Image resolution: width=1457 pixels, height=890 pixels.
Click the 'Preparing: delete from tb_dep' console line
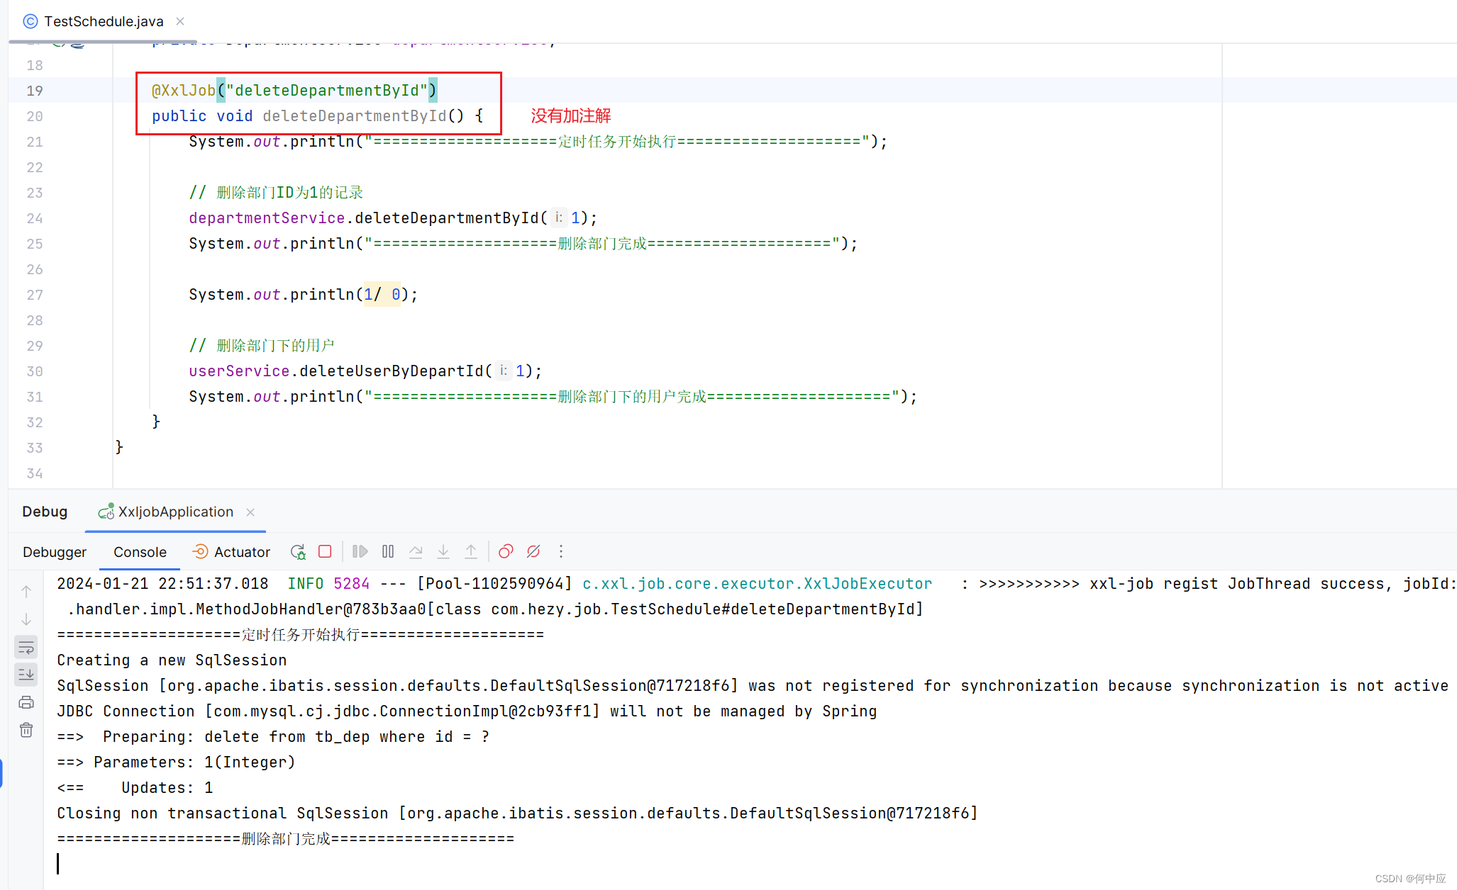(273, 737)
